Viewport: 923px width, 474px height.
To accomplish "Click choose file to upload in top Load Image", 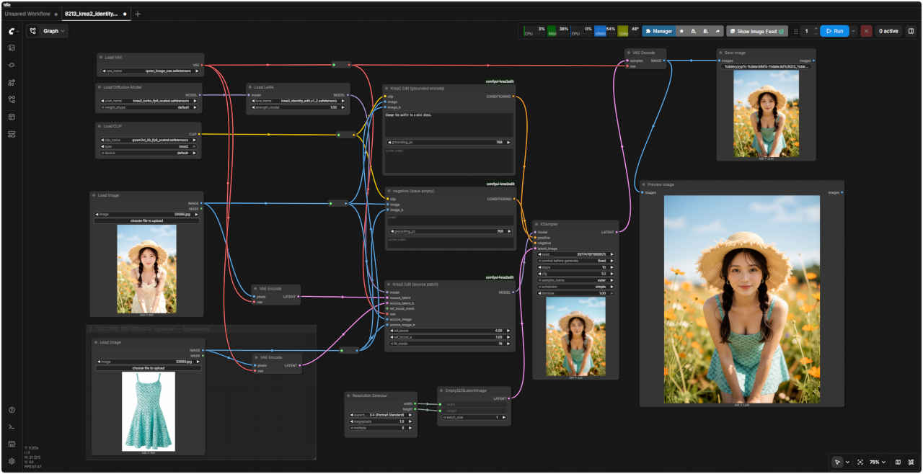I will pyautogui.click(x=146, y=220).
